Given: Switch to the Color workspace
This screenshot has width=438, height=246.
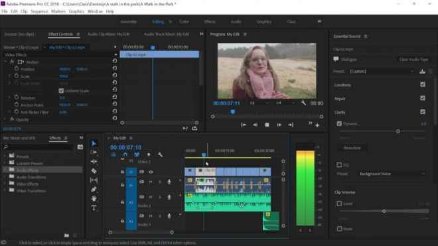Looking at the screenshot, I should [184, 21].
